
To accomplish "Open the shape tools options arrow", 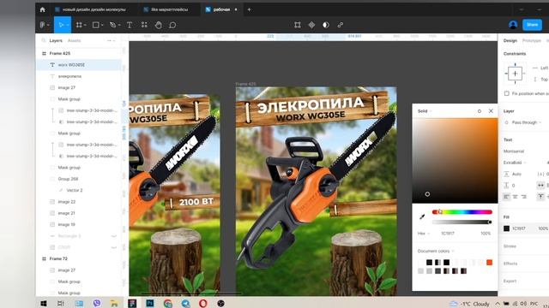I will (102, 25).
